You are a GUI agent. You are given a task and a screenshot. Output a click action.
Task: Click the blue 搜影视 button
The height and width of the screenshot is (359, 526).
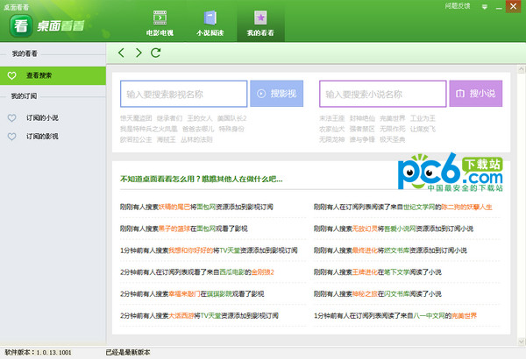tap(277, 94)
